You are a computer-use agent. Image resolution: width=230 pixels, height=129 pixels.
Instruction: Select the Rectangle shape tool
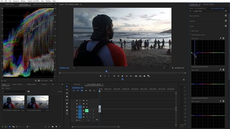67,107
